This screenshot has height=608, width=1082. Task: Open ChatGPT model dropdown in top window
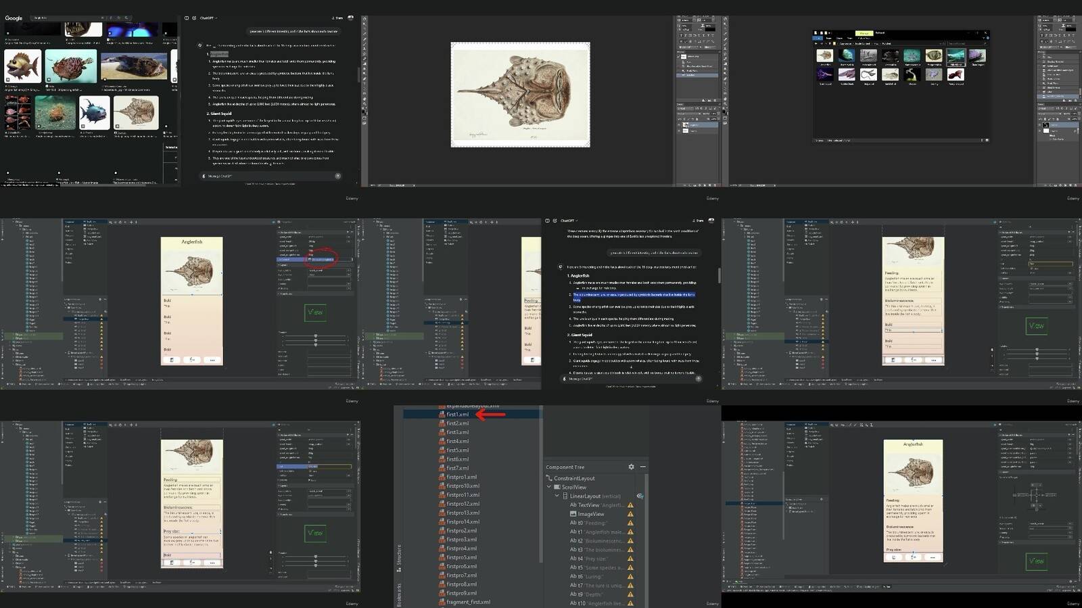tap(208, 18)
